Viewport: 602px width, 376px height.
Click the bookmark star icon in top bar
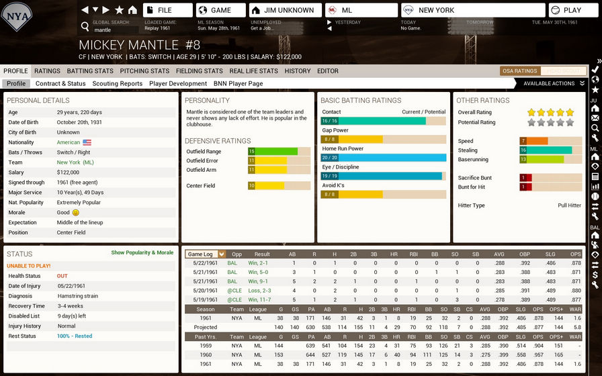coord(119,10)
